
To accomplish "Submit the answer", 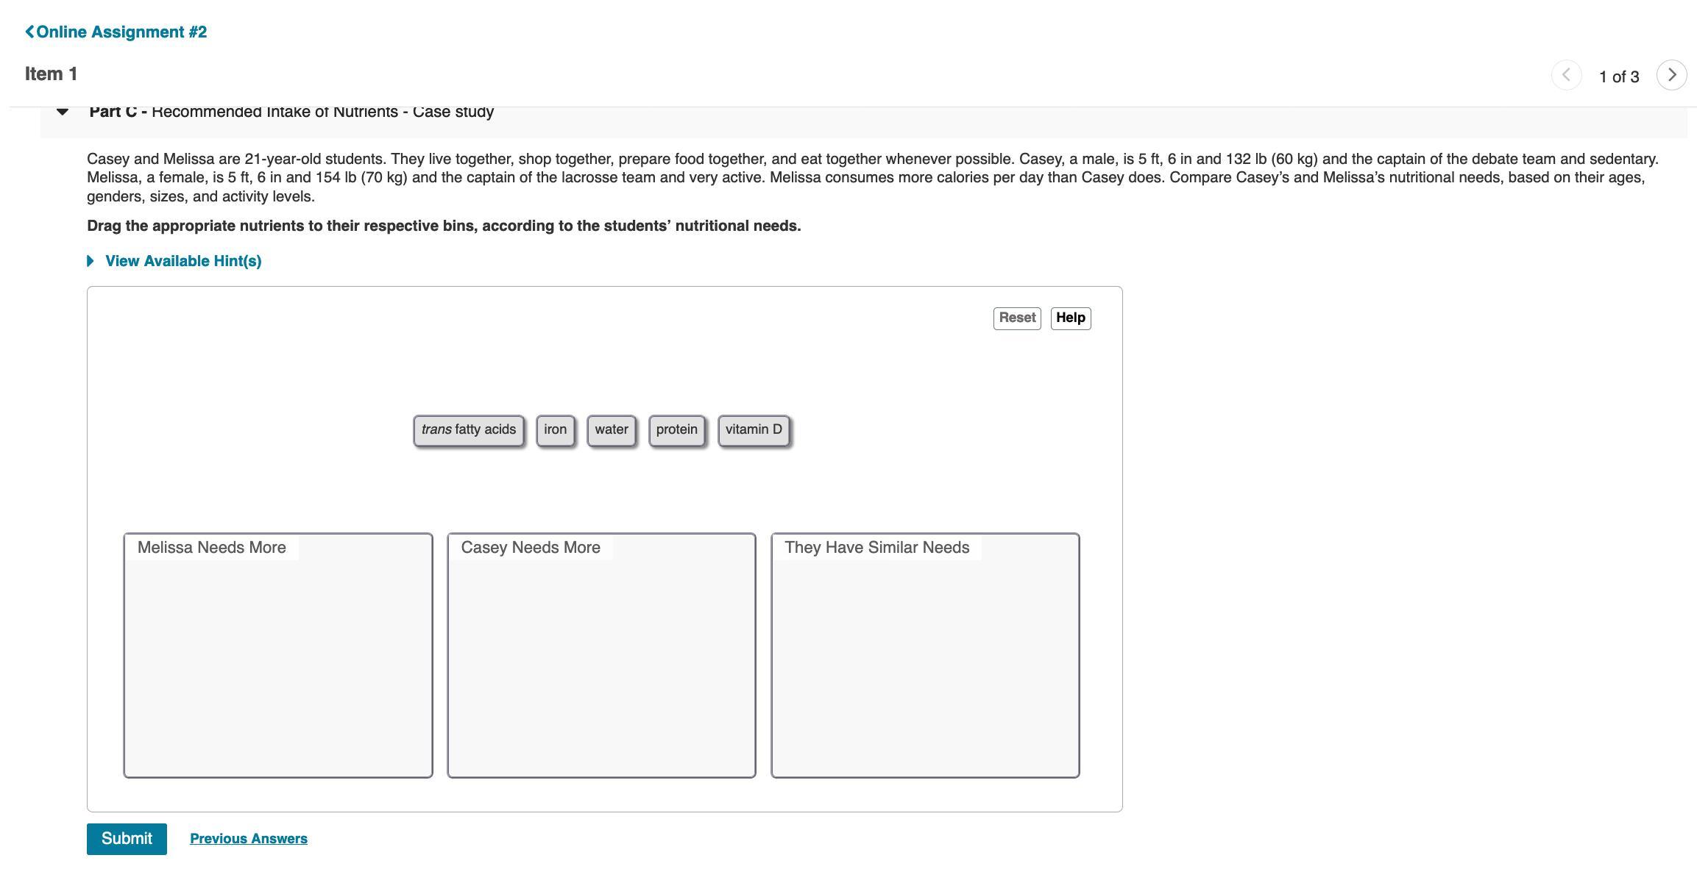I will (x=127, y=839).
